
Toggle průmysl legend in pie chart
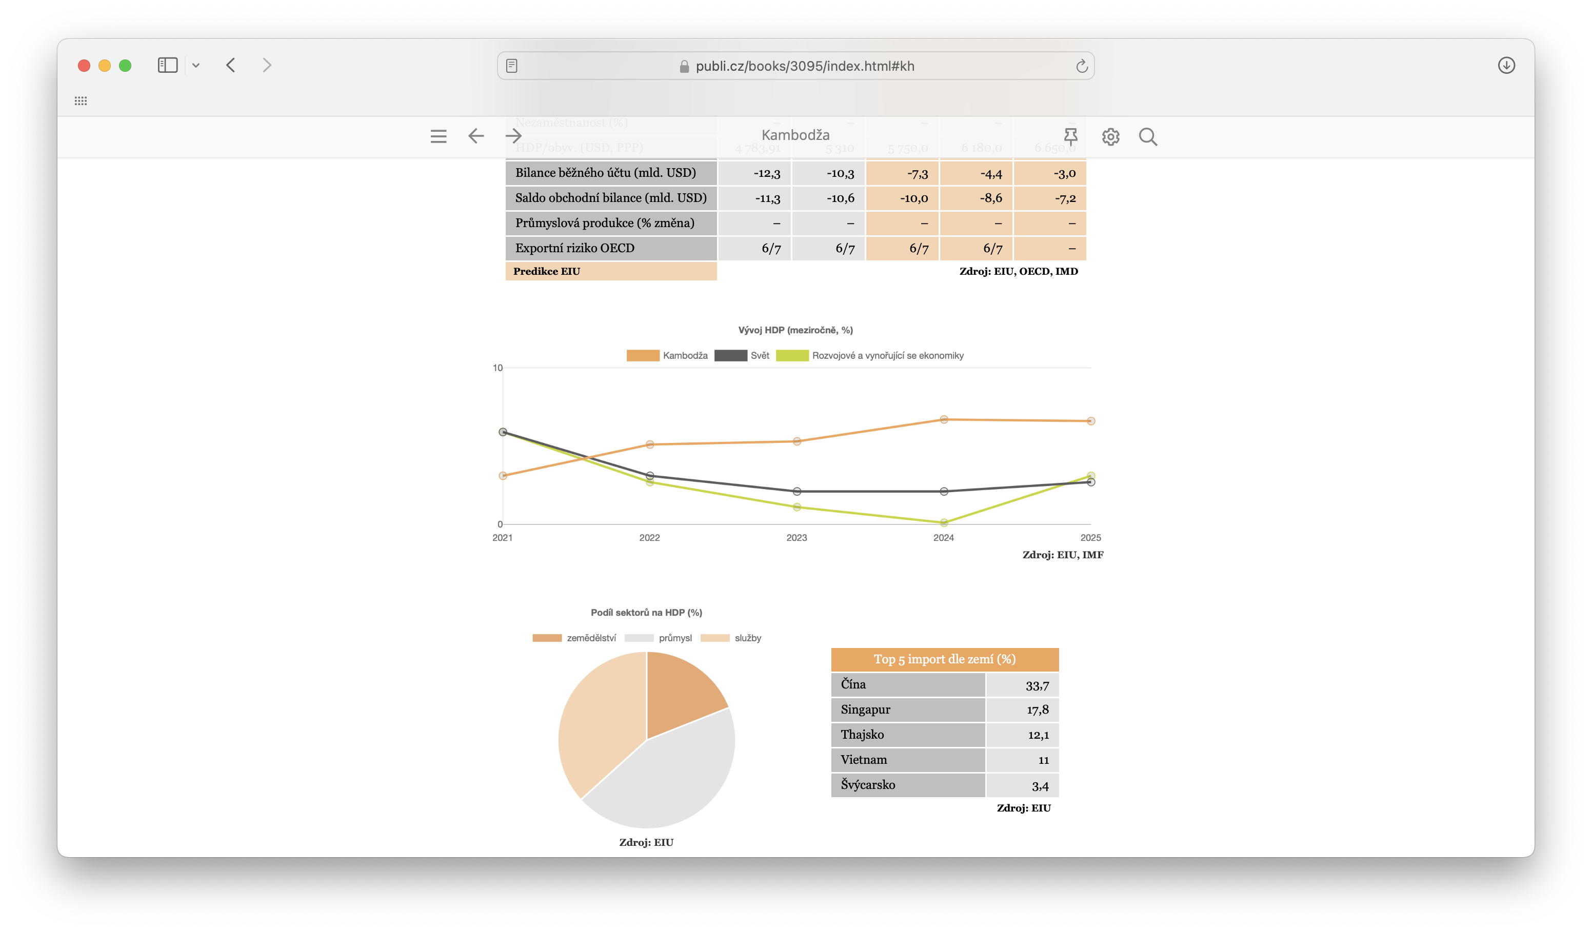658,638
